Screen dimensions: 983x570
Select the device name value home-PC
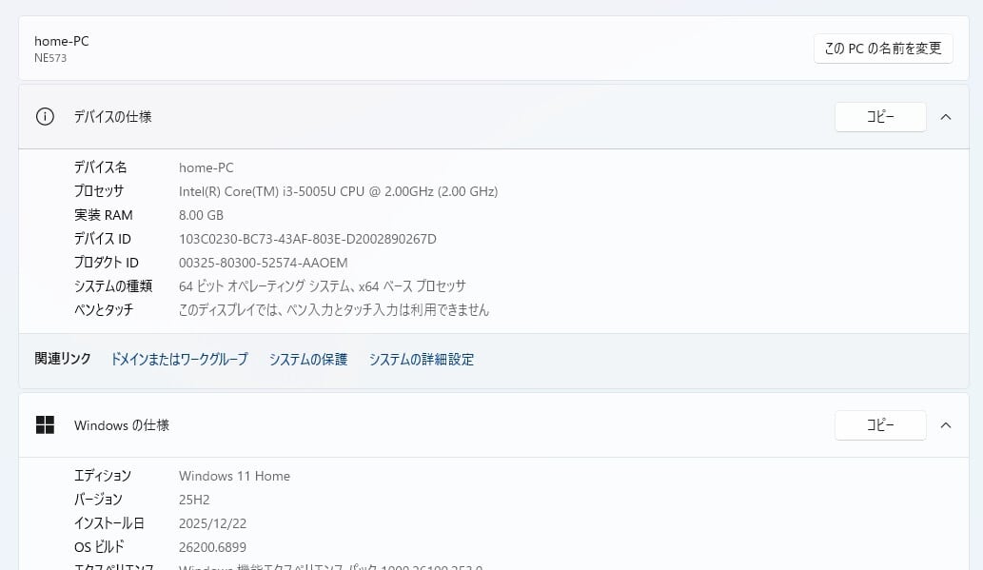(206, 167)
